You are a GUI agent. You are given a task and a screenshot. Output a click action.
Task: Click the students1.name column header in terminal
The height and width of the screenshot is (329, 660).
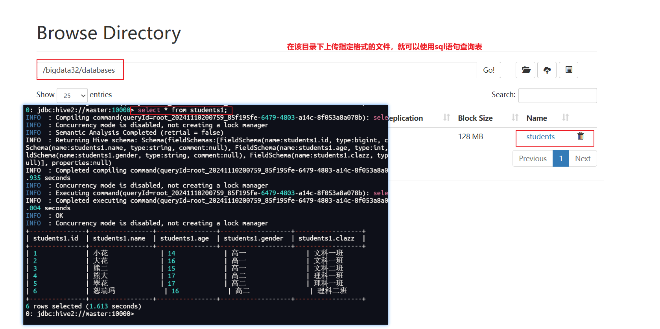pyautogui.click(x=119, y=238)
